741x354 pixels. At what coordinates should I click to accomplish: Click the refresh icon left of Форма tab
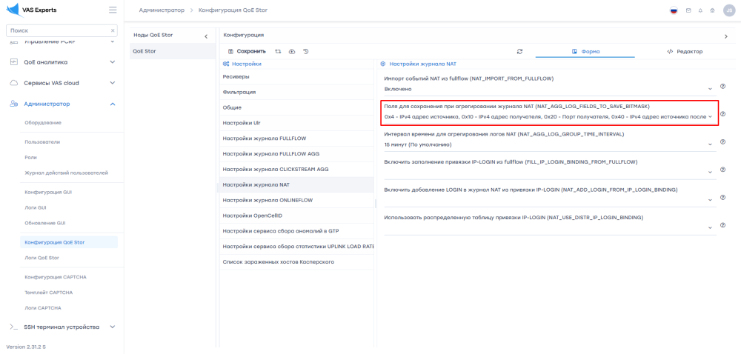point(520,51)
